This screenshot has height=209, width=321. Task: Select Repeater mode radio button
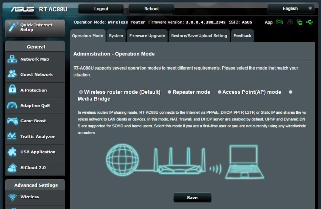(x=169, y=92)
